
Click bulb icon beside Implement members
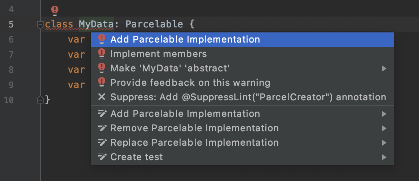pyautogui.click(x=102, y=54)
